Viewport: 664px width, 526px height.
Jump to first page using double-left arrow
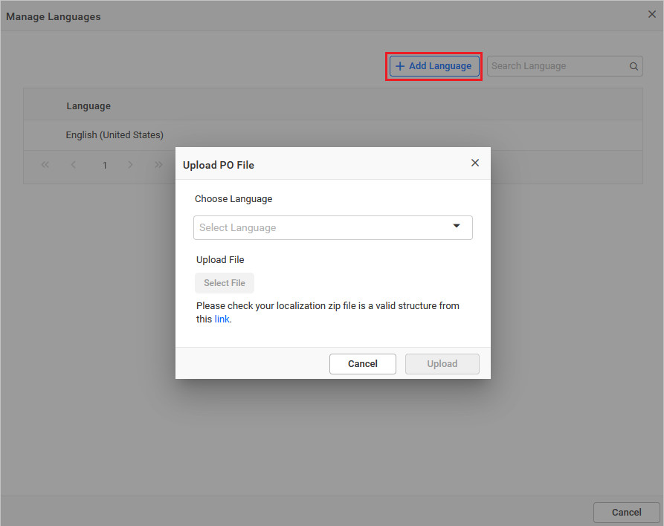click(45, 165)
